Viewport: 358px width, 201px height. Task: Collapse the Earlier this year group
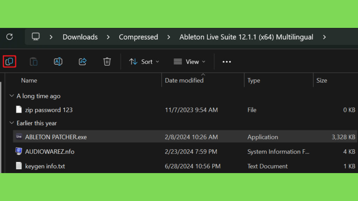click(12, 123)
